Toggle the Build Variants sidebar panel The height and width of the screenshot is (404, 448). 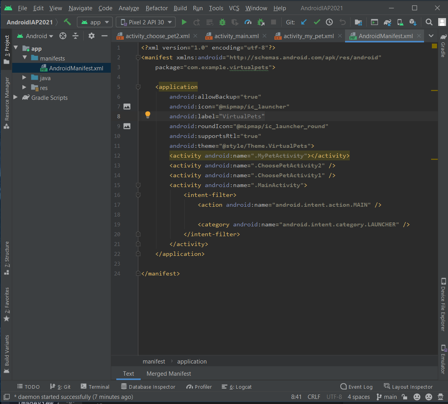pos(6,354)
